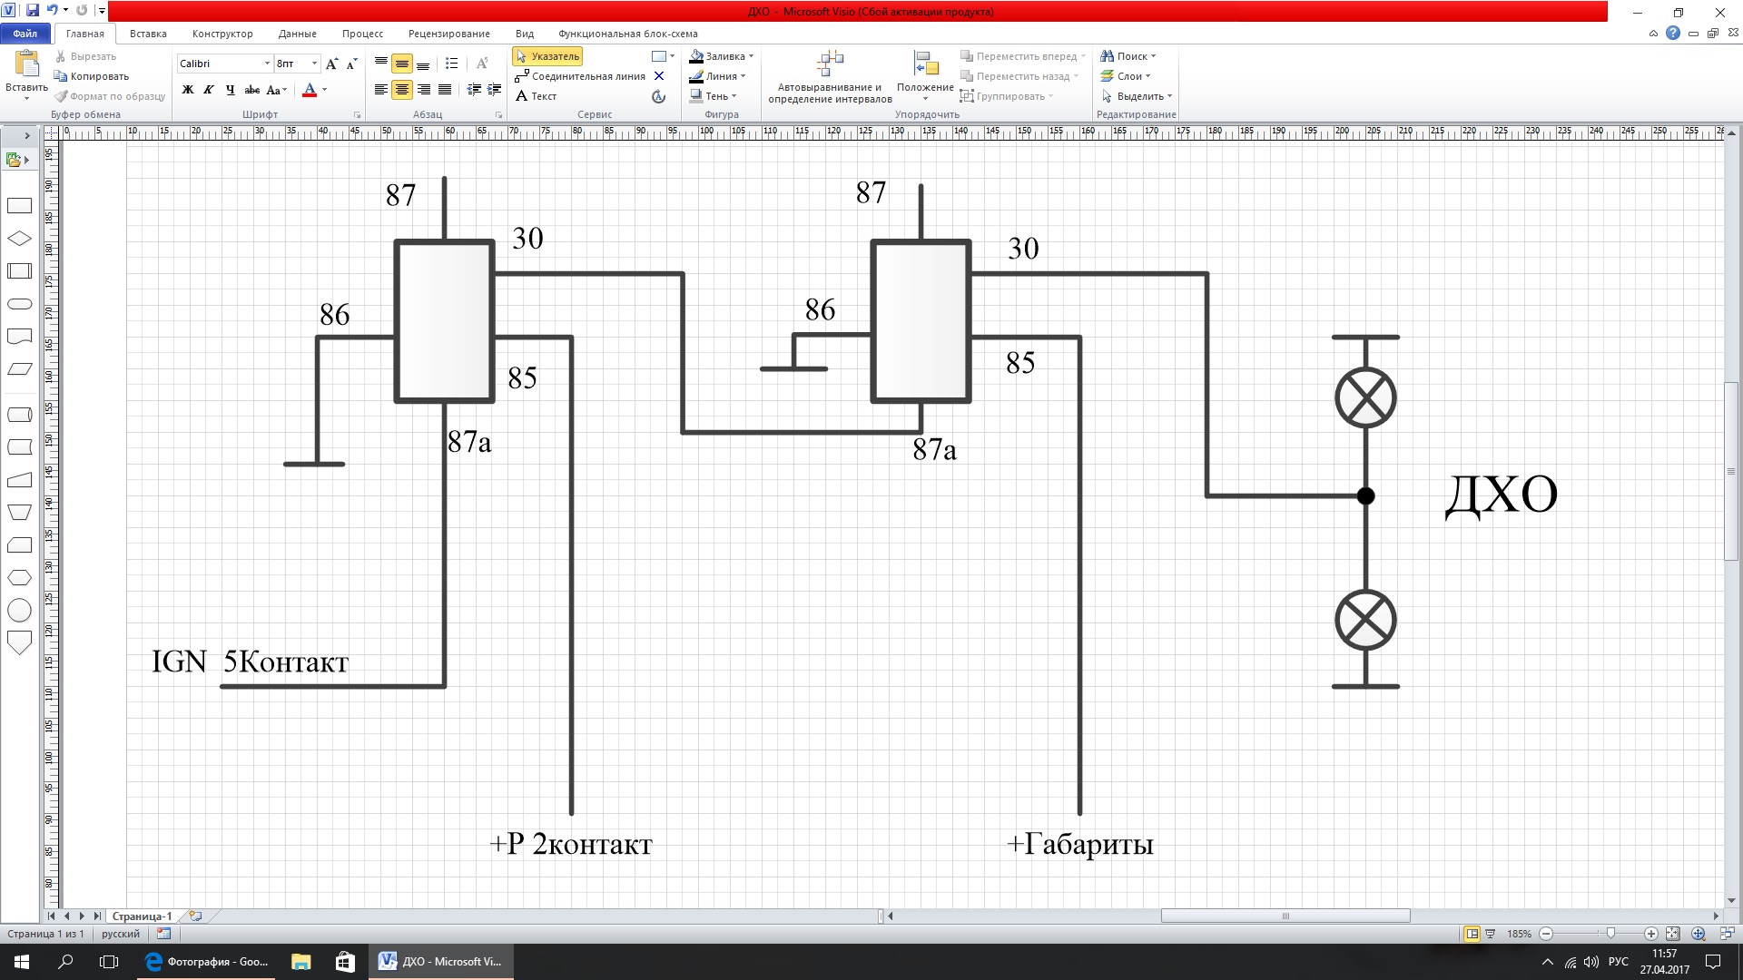The image size is (1743, 980).
Task: Switch to the Данные tab
Action: coord(298,34)
